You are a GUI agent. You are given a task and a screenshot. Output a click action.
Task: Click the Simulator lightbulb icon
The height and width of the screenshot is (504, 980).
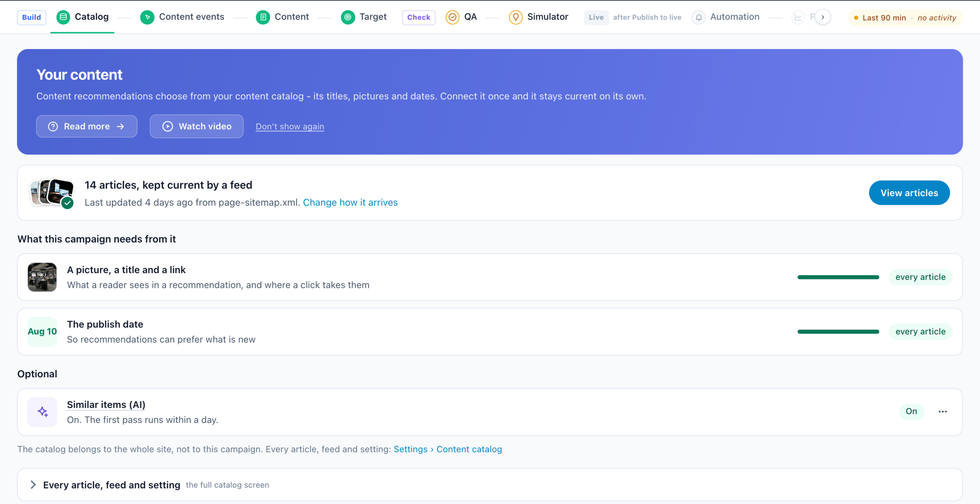[516, 17]
